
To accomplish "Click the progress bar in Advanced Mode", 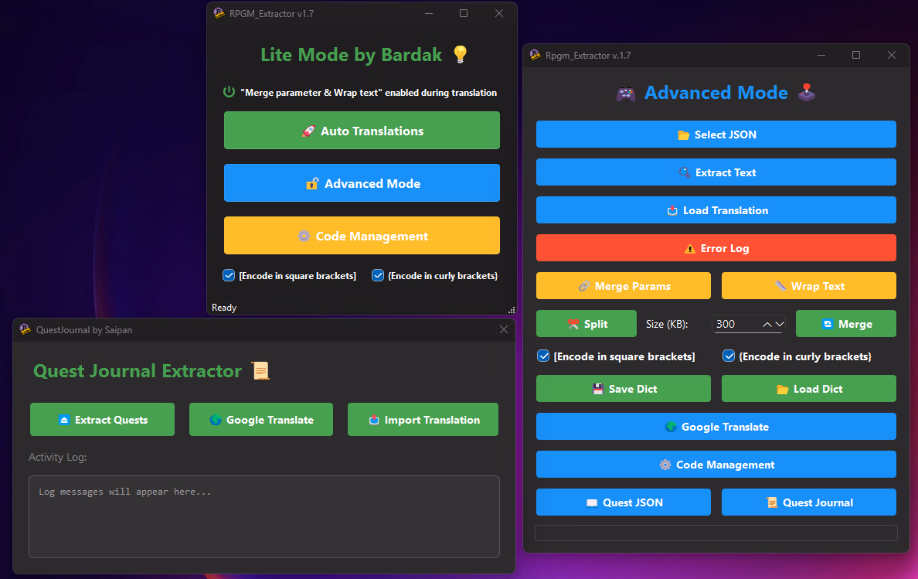I will tap(716, 533).
